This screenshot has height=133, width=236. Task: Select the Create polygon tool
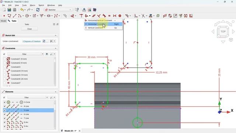[42, 16]
